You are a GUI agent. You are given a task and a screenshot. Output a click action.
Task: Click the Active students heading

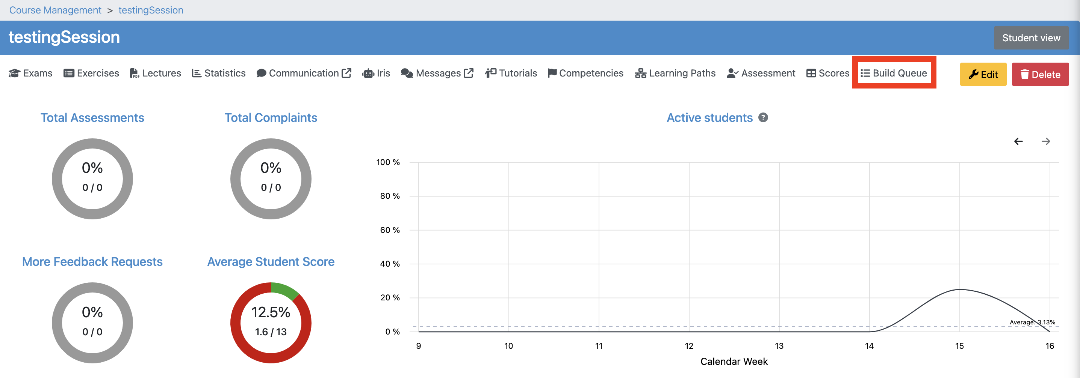pos(709,118)
